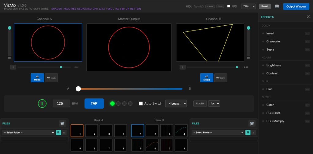
Task: Switch left Files panel to list view
Action: click(x=64, y=132)
